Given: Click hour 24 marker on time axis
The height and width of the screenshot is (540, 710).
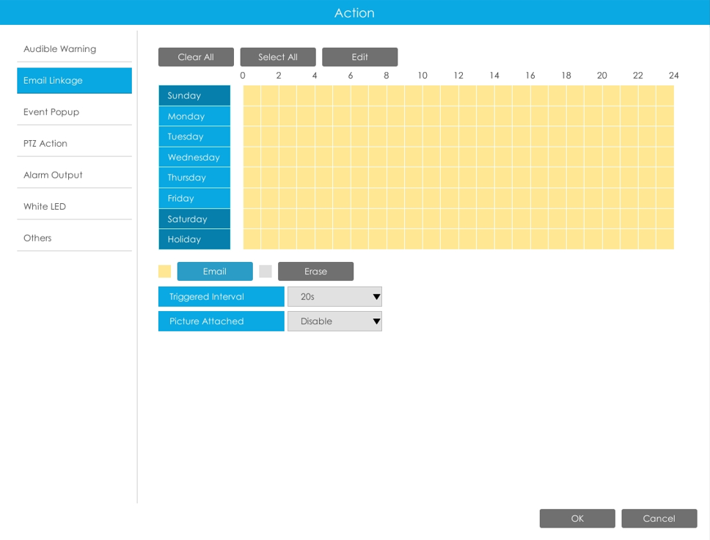Looking at the screenshot, I should [674, 76].
